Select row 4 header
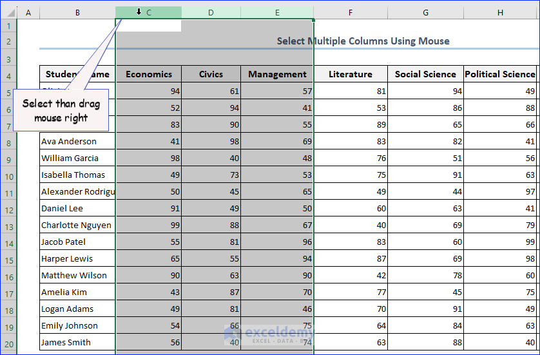 tap(8, 74)
